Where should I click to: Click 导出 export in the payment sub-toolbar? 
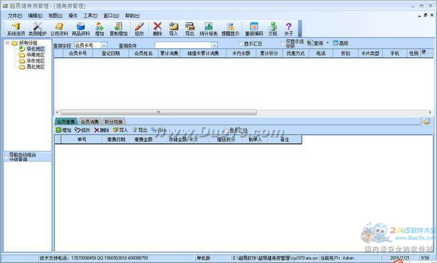click(140, 130)
